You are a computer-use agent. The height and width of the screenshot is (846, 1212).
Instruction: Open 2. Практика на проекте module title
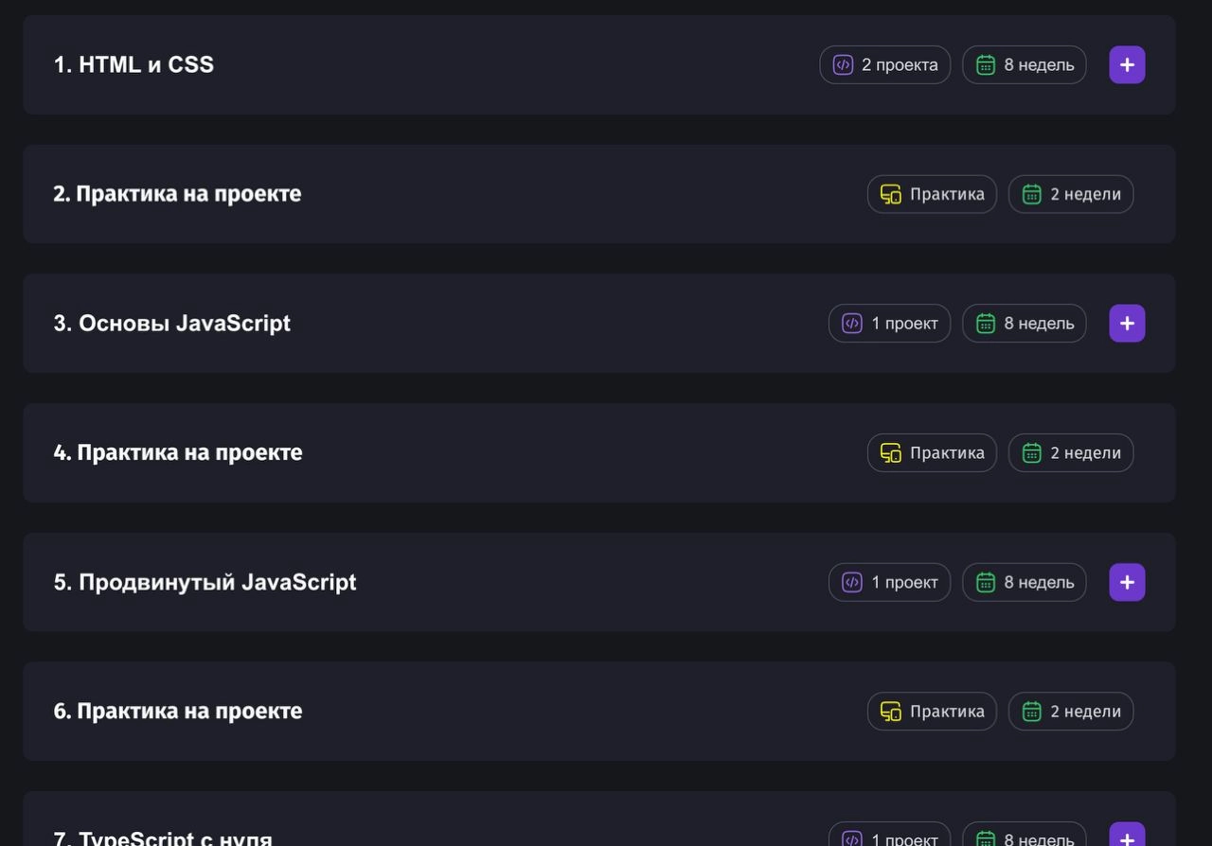(177, 194)
